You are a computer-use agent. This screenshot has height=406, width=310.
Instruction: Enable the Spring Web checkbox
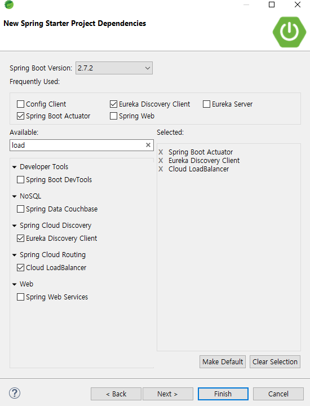click(x=114, y=116)
